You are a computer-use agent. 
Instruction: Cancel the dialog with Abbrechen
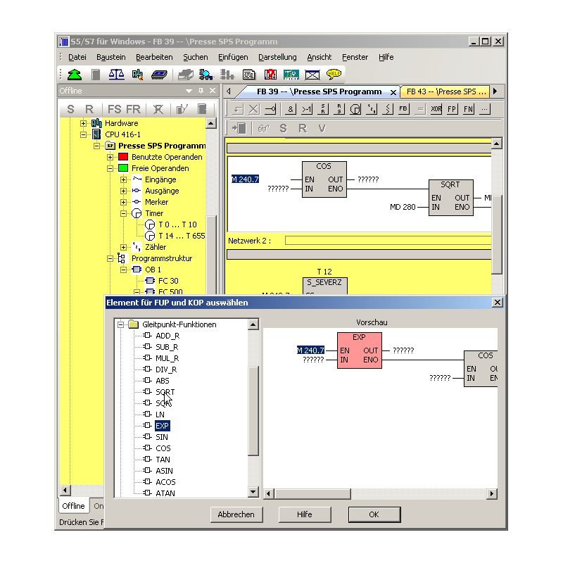coord(236,514)
